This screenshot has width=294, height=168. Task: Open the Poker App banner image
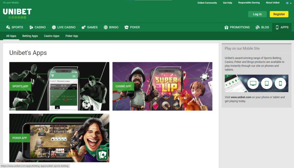click(59, 138)
